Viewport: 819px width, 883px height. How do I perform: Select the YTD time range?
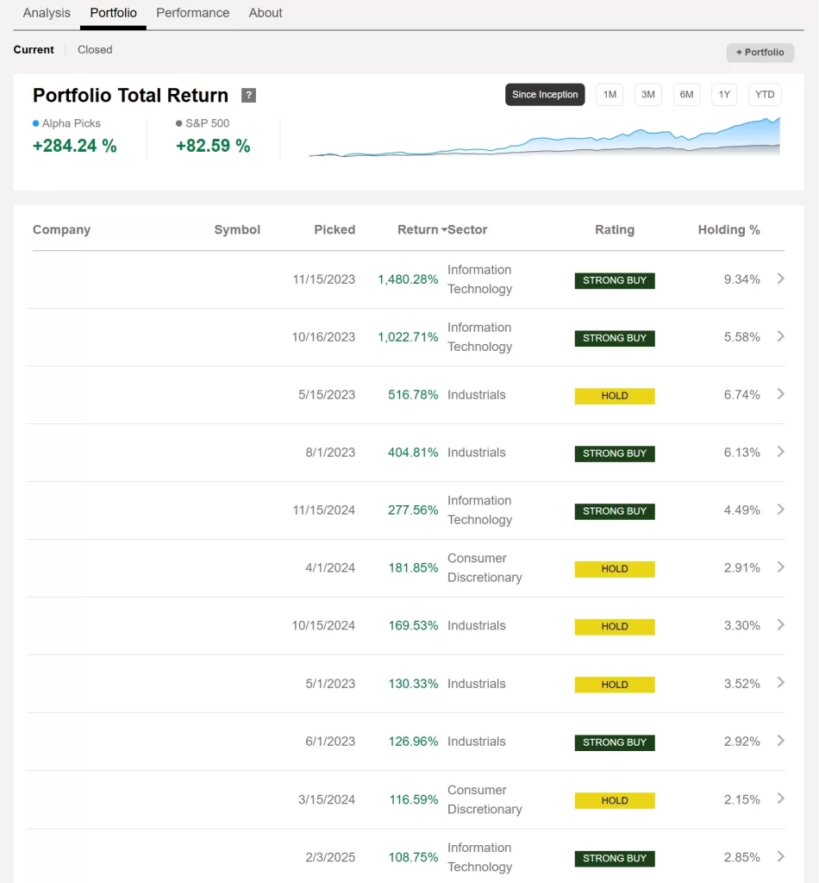coord(764,95)
